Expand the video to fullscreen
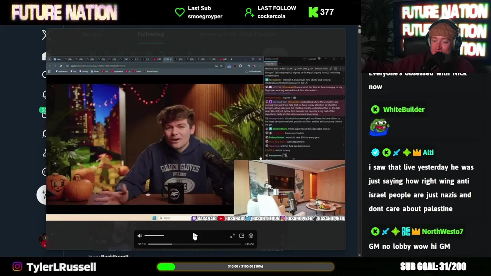Image resolution: width=491 pixels, height=276 pixels. point(232,236)
